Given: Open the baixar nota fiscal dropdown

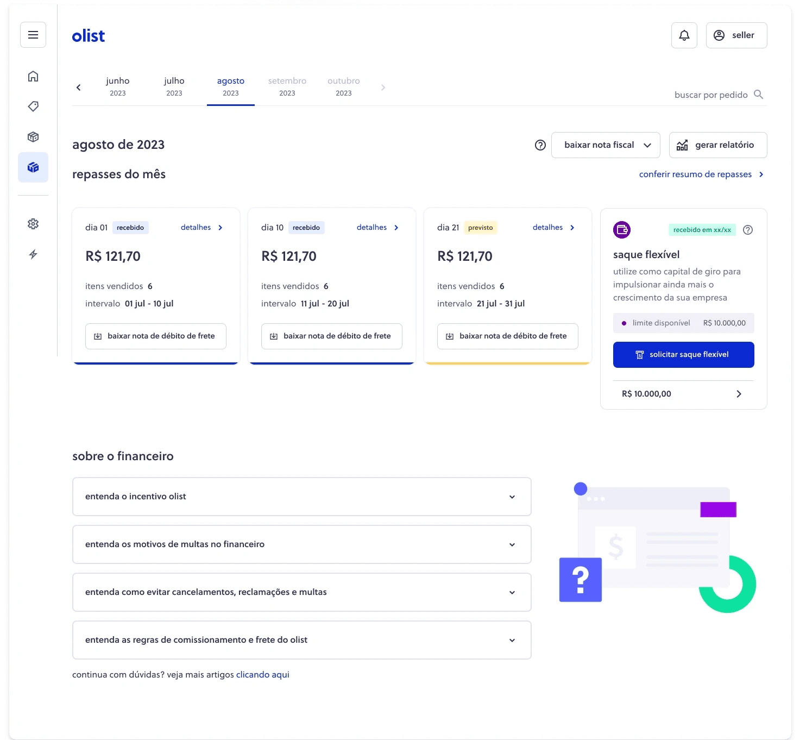Looking at the screenshot, I should pos(606,145).
